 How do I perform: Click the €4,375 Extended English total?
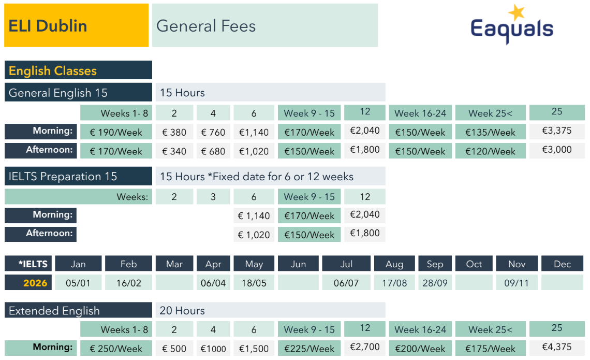pos(557,347)
